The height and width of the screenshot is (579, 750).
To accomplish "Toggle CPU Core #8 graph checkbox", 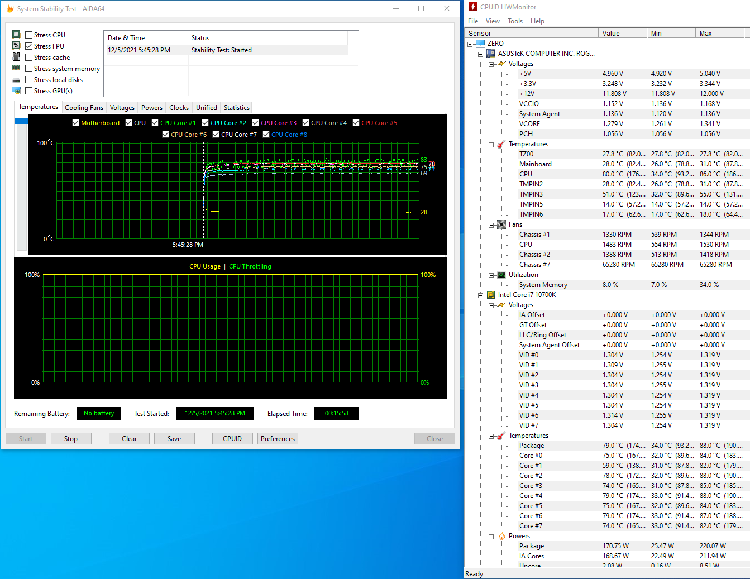I will pos(266,135).
